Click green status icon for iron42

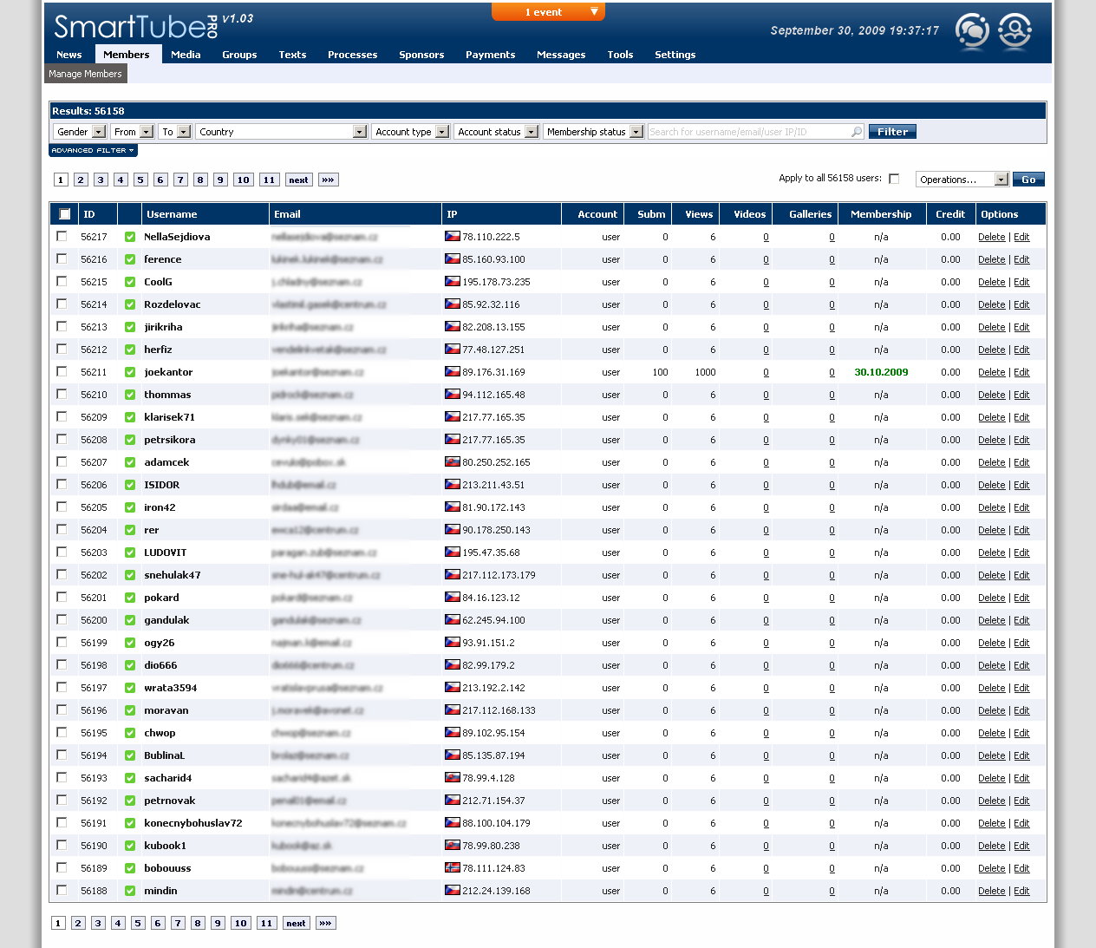[x=130, y=507]
